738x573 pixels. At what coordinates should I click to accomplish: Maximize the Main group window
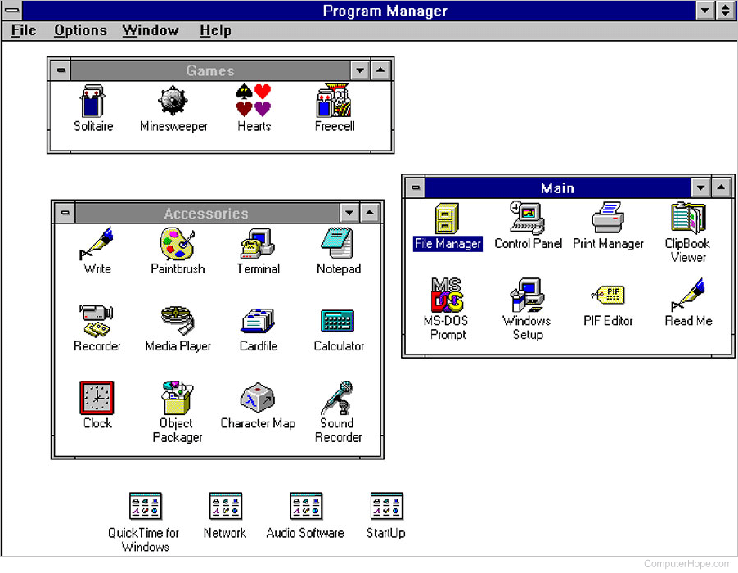(721, 187)
